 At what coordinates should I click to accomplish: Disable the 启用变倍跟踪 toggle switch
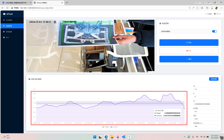tap(214, 31)
